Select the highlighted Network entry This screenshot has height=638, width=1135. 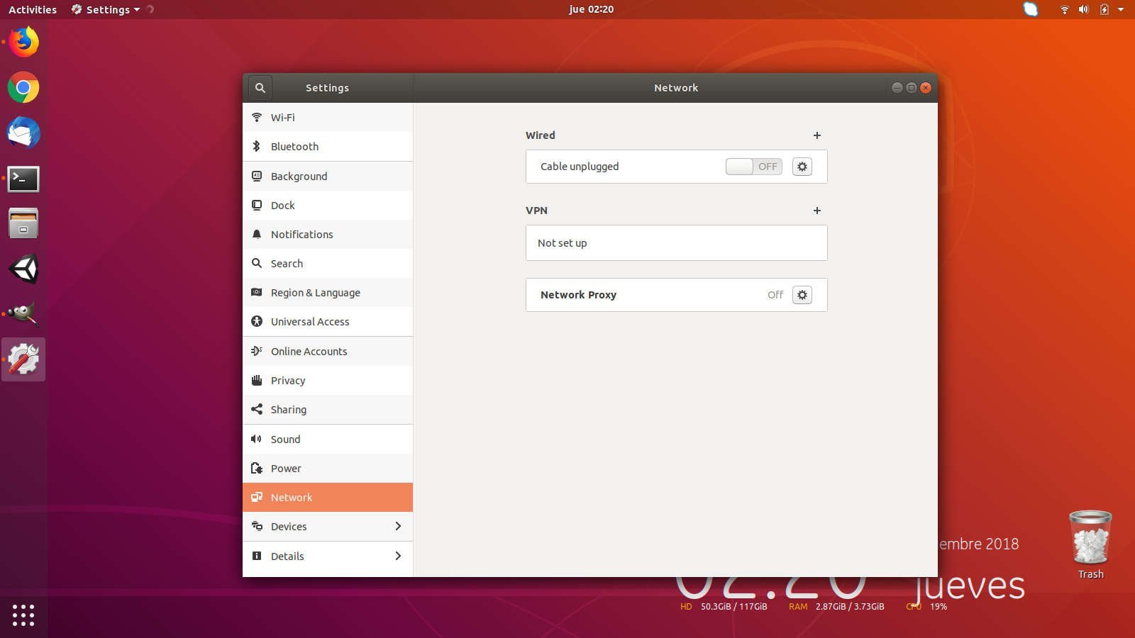click(x=328, y=497)
